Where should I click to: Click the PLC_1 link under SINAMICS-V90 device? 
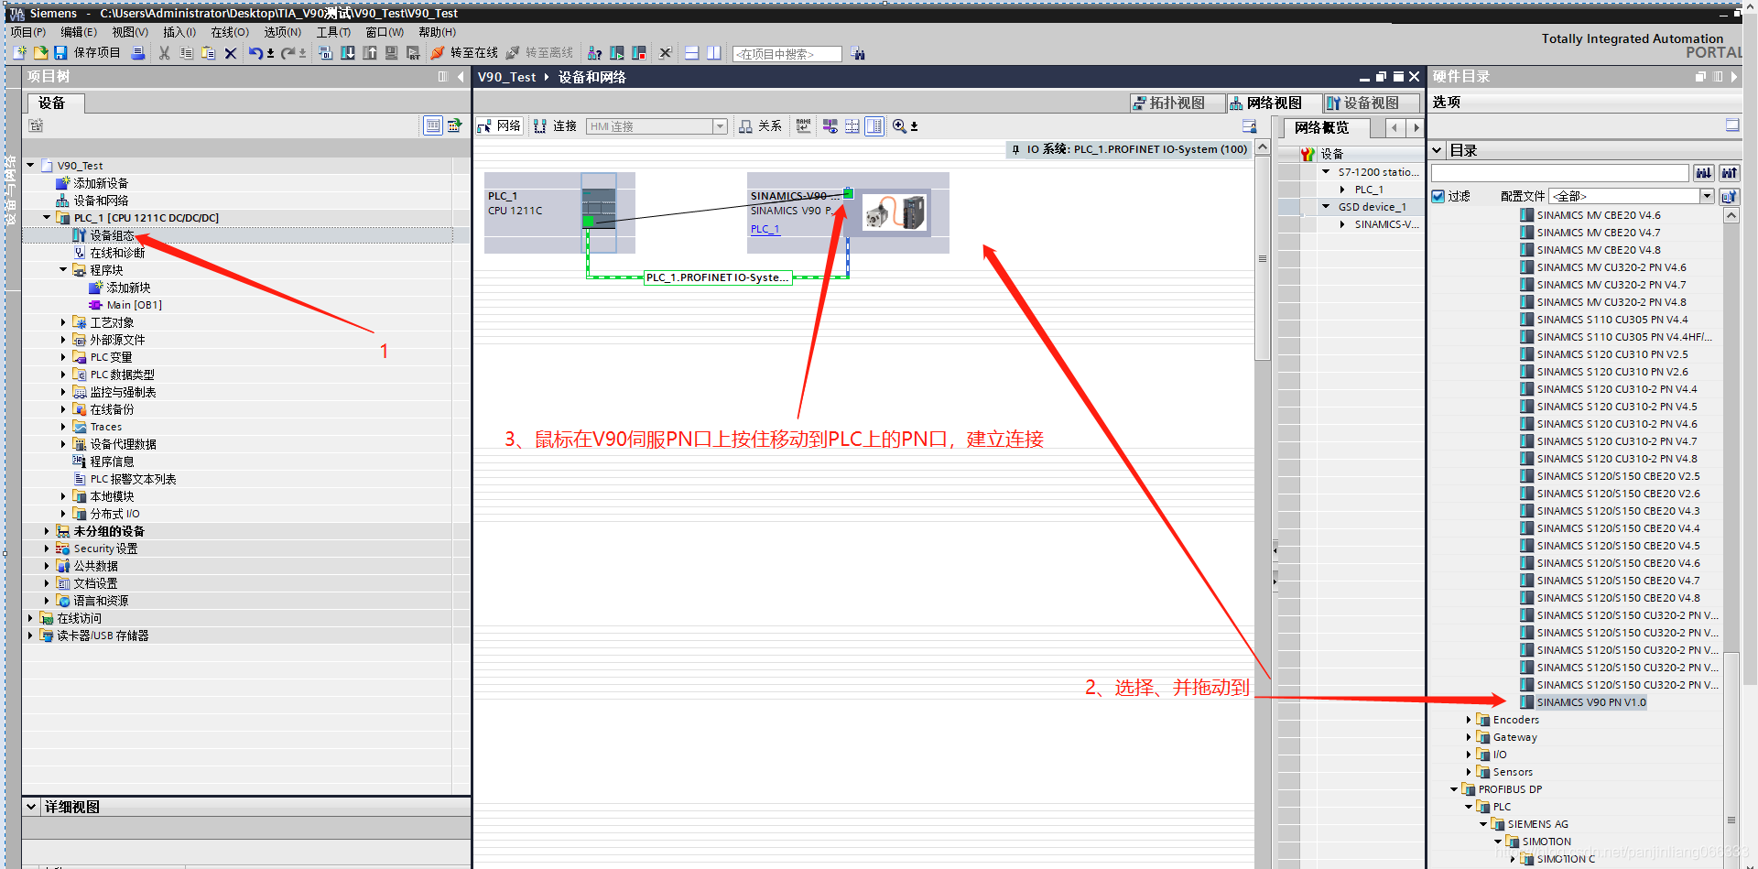click(765, 229)
